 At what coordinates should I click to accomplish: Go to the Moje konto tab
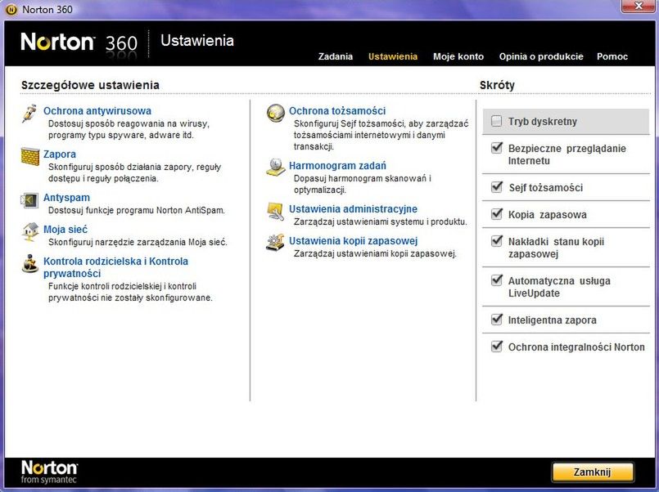(458, 56)
